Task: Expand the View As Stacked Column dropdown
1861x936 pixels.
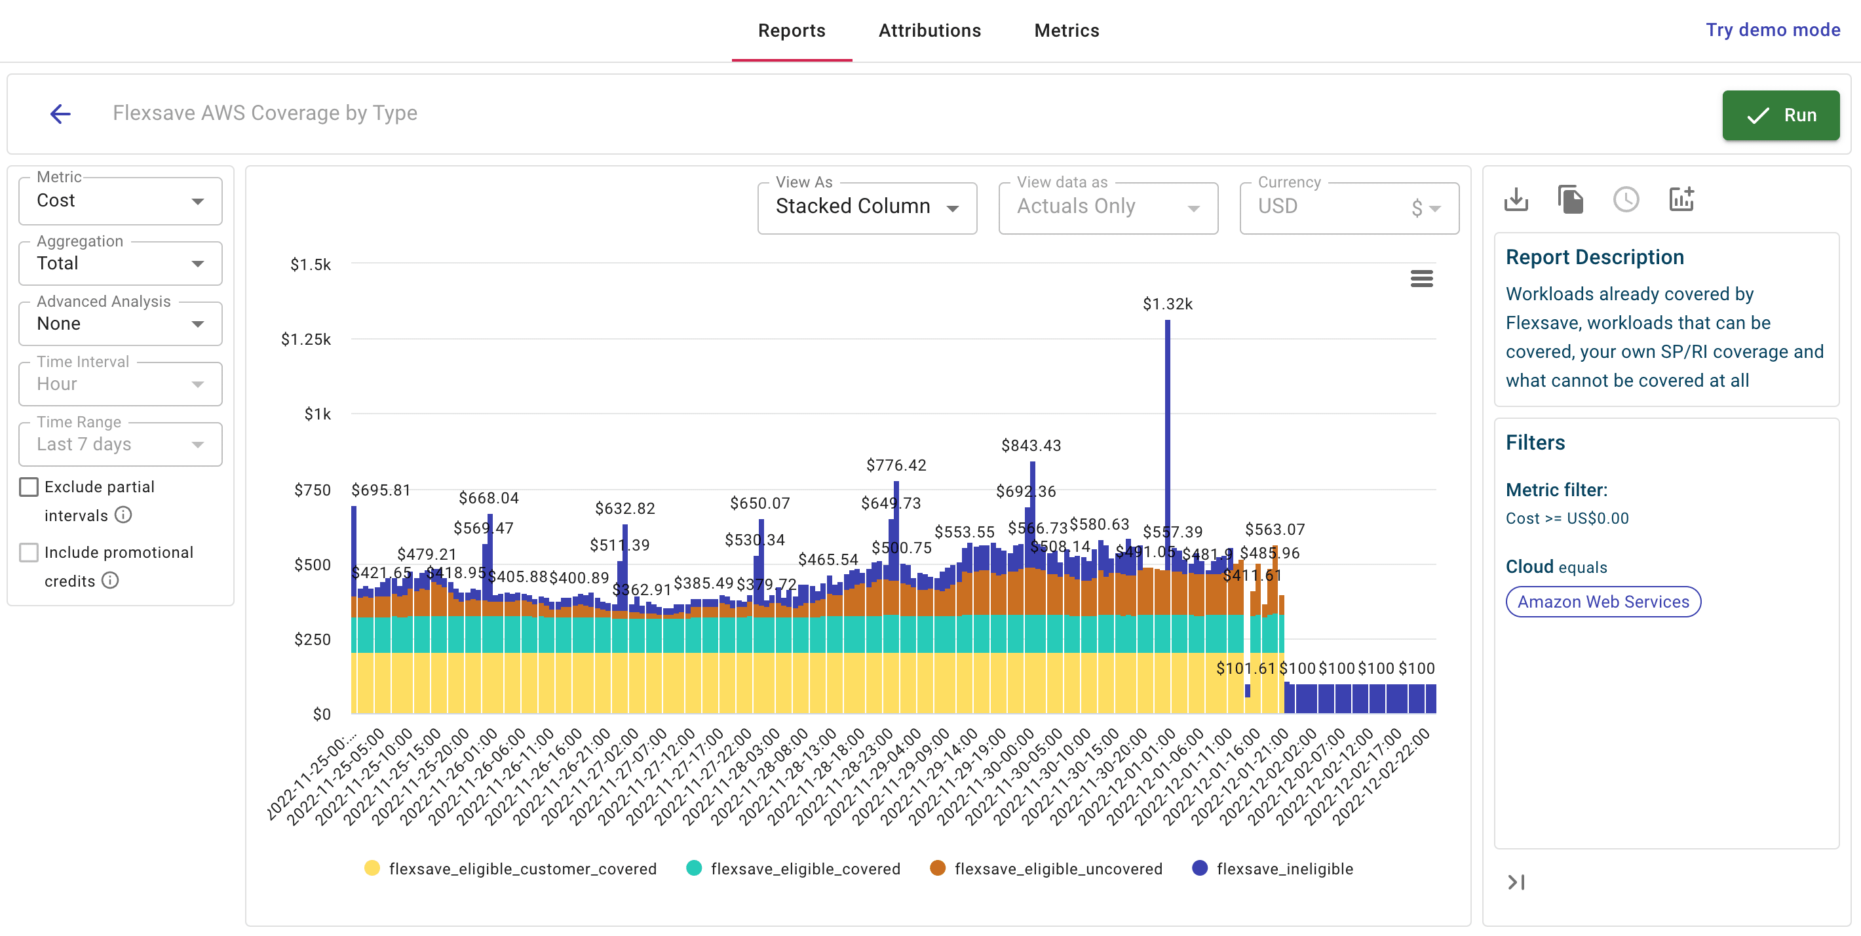Action: [x=866, y=206]
